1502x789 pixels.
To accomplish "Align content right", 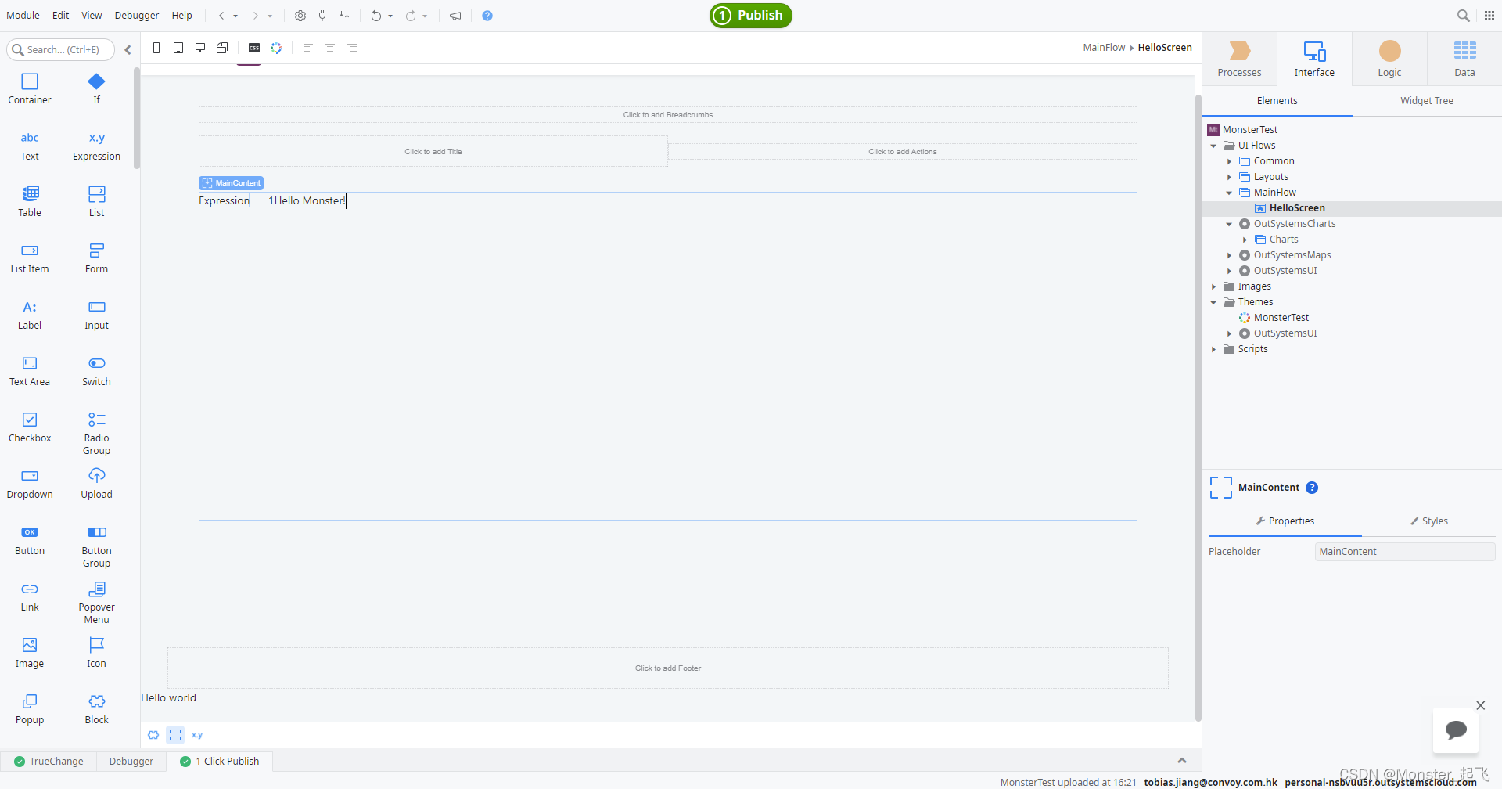I will click(352, 48).
